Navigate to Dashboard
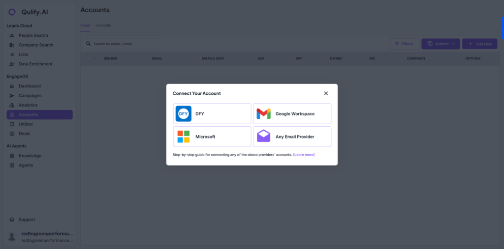Screen dimensions: 504x249 coord(39,86)
